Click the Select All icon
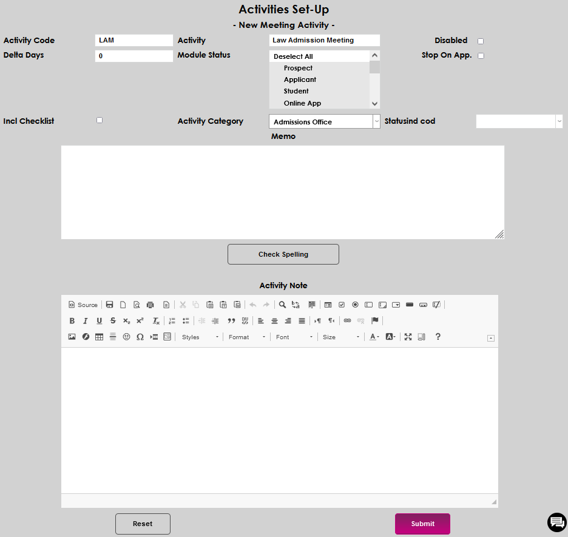The width and height of the screenshot is (568, 537). [311, 305]
